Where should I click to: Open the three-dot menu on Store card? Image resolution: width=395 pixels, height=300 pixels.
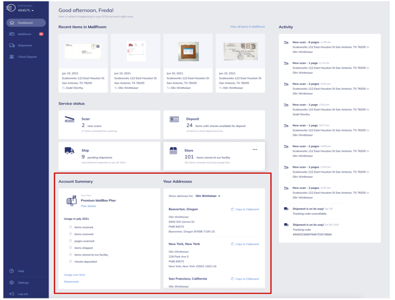click(x=255, y=150)
